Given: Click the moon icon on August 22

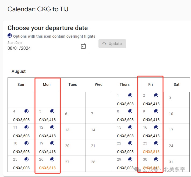Looking at the screenshot, I should [130, 143].
